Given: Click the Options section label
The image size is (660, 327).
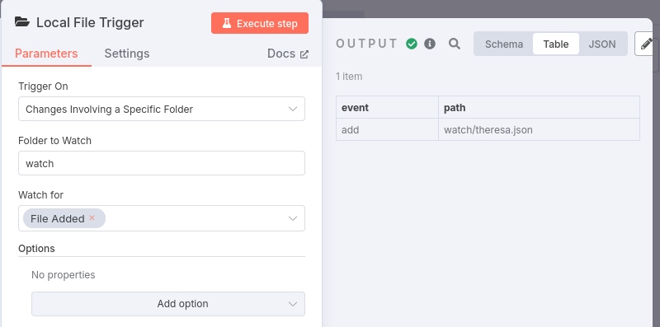Looking at the screenshot, I should (36, 249).
